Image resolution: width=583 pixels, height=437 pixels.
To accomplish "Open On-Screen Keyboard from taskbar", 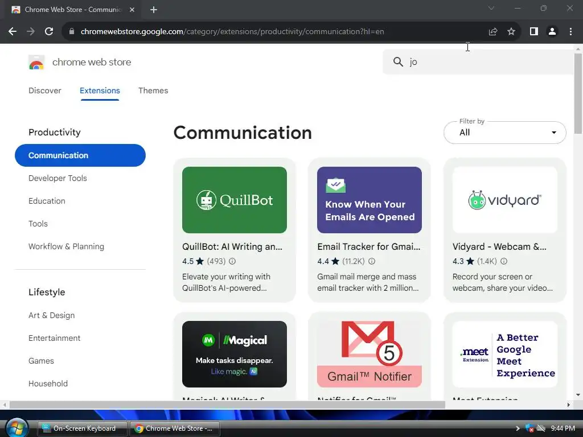I will tap(82, 428).
